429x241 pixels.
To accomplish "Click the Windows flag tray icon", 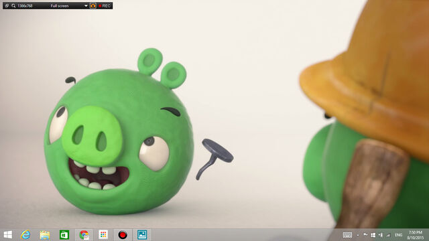I will tap(373, 235).
